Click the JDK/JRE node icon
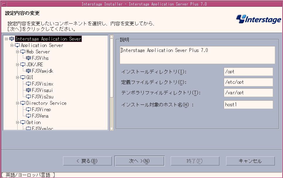This screenshot has height=178, width=283. (x=23, y=64)
